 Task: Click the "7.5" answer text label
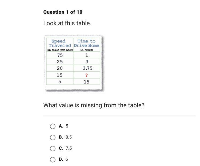(x=69, y=148)
